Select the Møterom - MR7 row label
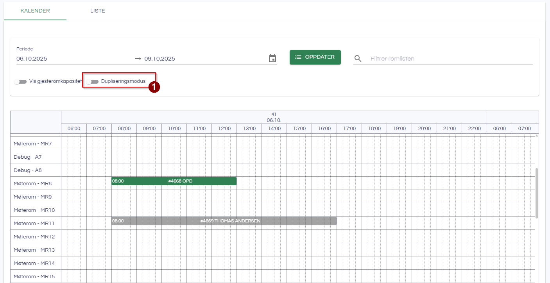Image resolution: width=550 pixels, height=283 pixels. click(36, 143)
